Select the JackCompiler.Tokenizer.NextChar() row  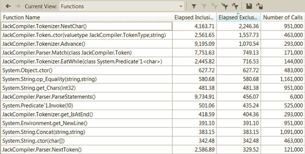coord(152,26)
